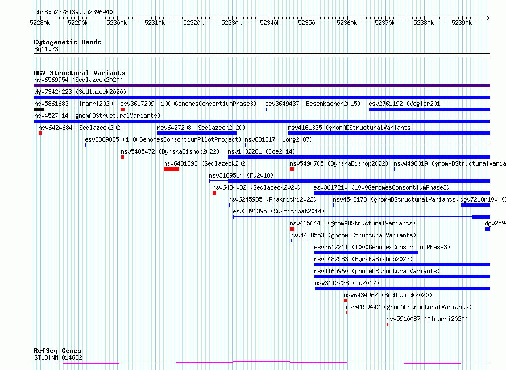The image size is (506, 370).
Task: Select the blue dgv7218n100 variant bar
Action: (x=475, y=205)
